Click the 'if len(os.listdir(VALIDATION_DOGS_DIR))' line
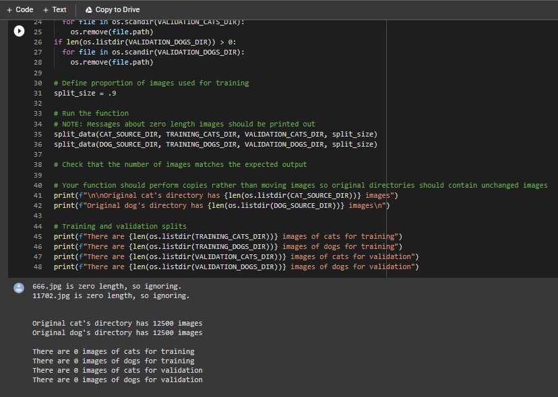The height and width of the screenshot is (397, 558). click(145, 42)
